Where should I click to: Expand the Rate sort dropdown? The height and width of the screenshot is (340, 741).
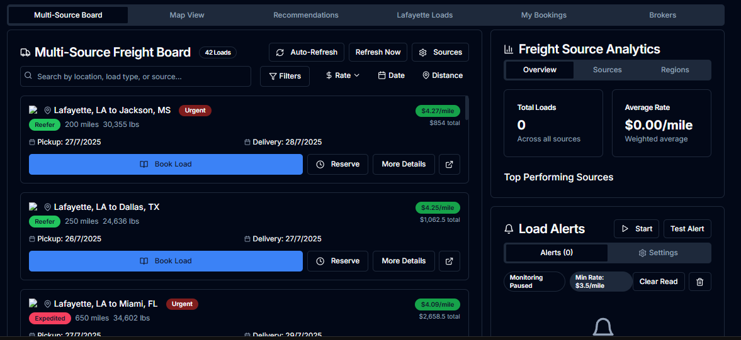(x=342, y=75)
